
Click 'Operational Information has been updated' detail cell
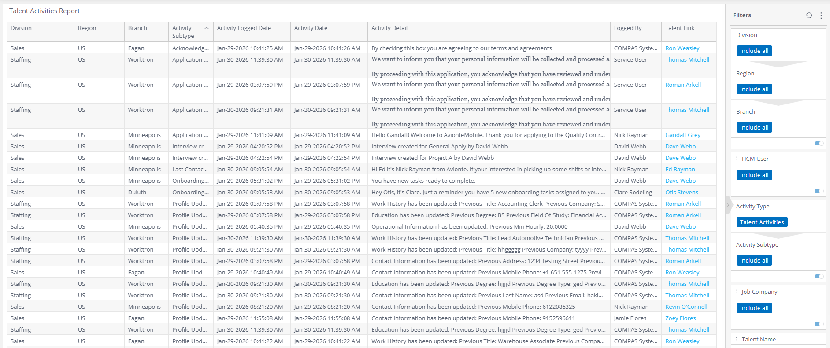(x=489, y=227)
